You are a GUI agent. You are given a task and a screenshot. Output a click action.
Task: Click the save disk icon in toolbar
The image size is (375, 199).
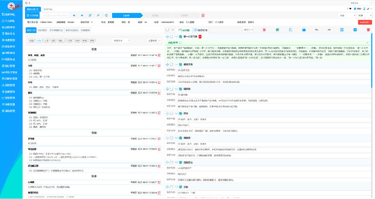coord(304,30)
